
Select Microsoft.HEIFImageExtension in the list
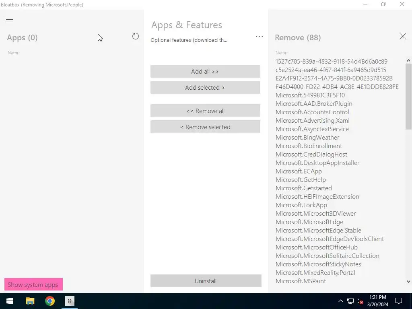(x=317, y=196)
